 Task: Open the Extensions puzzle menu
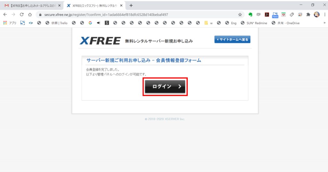pyautogui.click(x=308, y=14)
